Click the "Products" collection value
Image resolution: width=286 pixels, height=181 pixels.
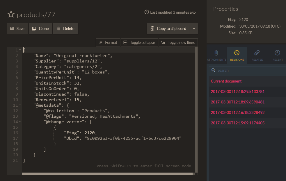tap(95, 111)
